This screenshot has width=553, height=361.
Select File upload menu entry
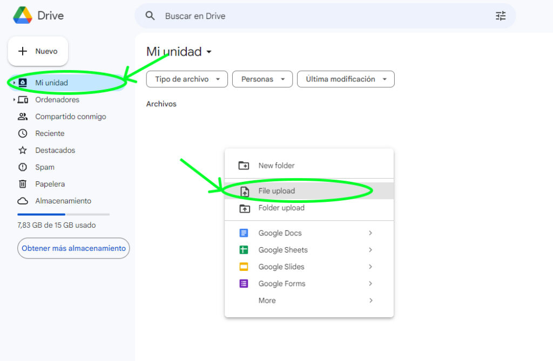[x=309, y=190]
